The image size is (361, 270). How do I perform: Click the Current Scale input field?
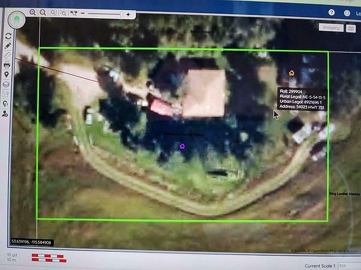[349, 266]
